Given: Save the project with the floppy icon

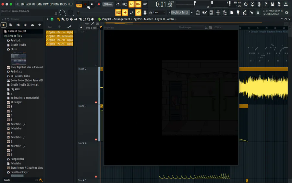Looking at the screenshot, I should [x=273, y=4].
